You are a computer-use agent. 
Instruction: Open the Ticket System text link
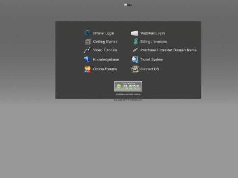[x=152, y=59]
